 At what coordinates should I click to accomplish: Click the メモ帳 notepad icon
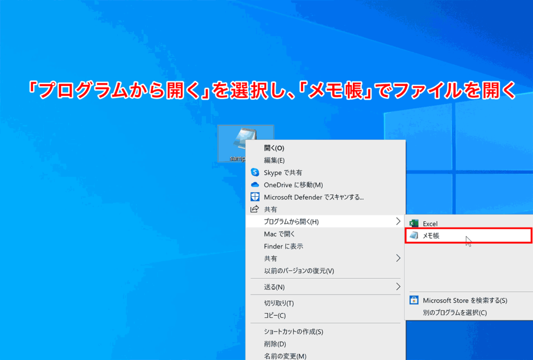(414, 235)
